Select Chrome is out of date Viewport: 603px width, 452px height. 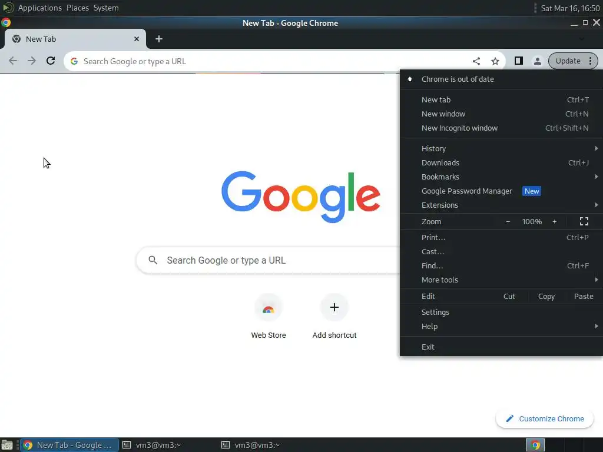point(502,79)
